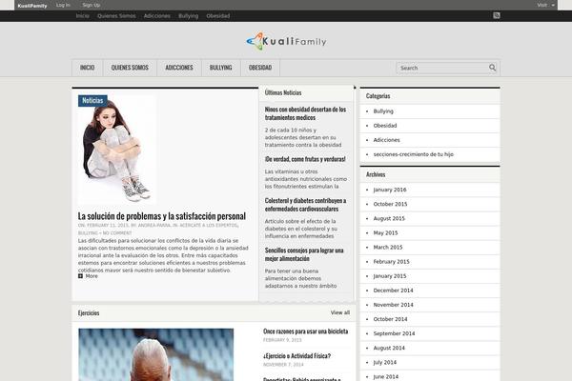This screenshot has width=572, height=381.
Task: Click FEBRUARY 9, 2015 date under bicicleta article
Action: [282, 340]
